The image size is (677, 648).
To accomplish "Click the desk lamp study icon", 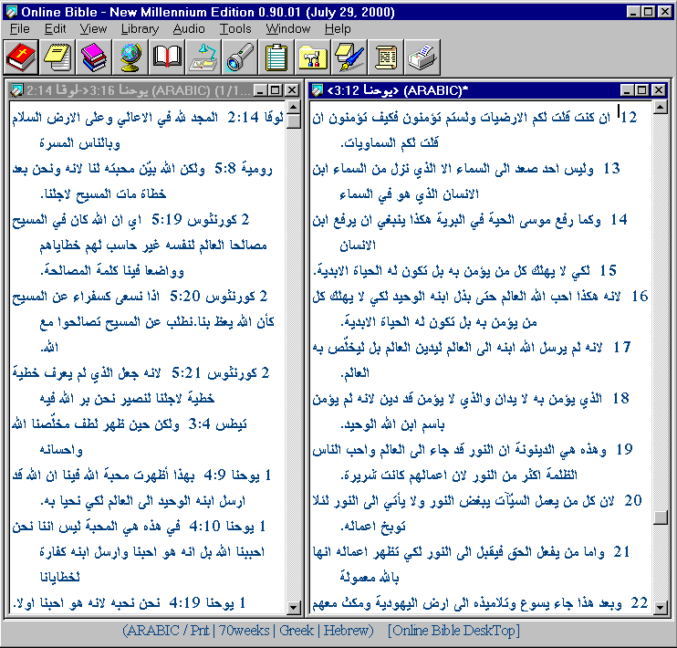I will point(203,57).
